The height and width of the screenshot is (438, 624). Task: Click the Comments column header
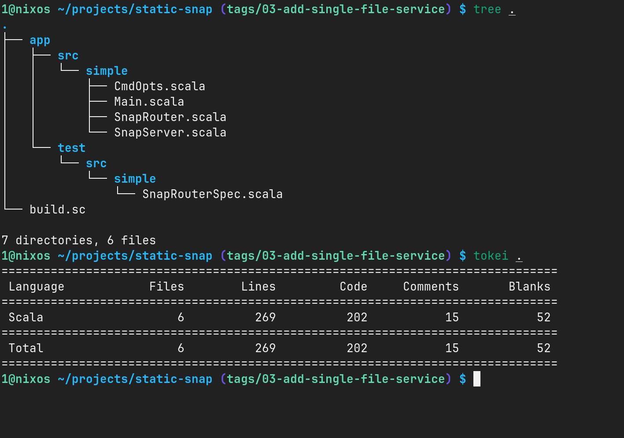click(431, 287)
